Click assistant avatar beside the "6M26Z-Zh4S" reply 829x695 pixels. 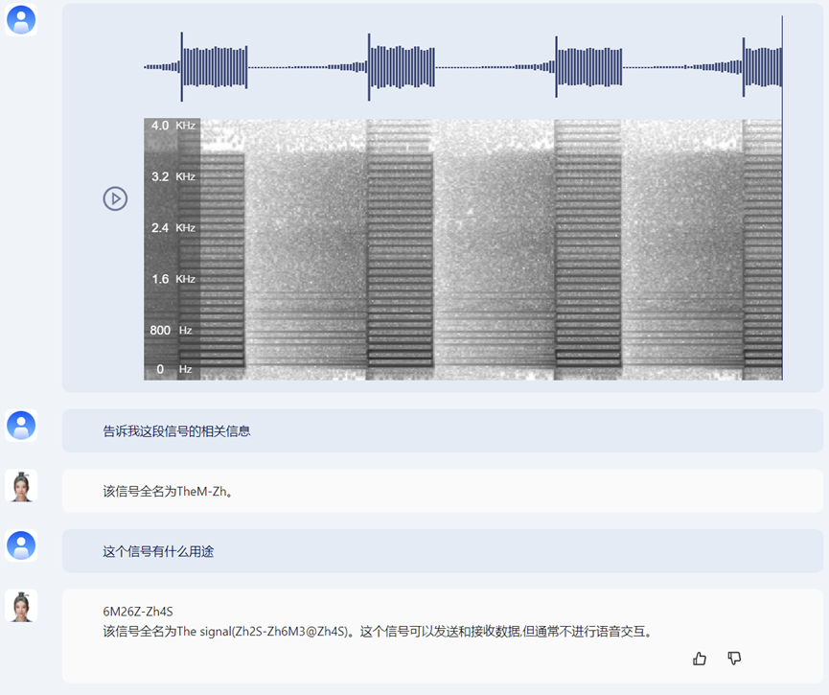click(21, 606)
